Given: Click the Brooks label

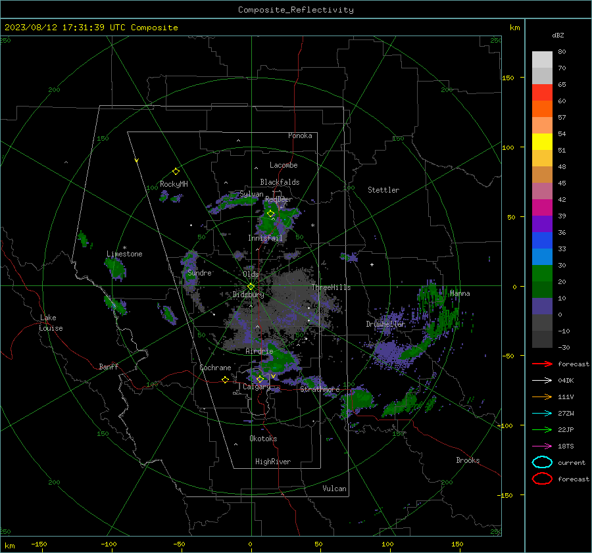Looking at the screenshot, I should tap(468, 460).
